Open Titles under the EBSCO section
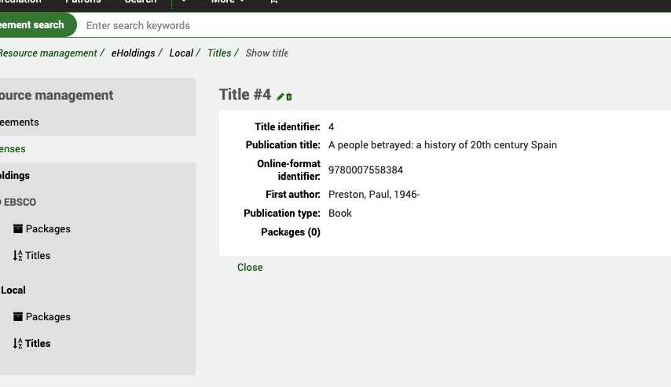This screenshot has height=387, width=671. click(x=37, y=256)
